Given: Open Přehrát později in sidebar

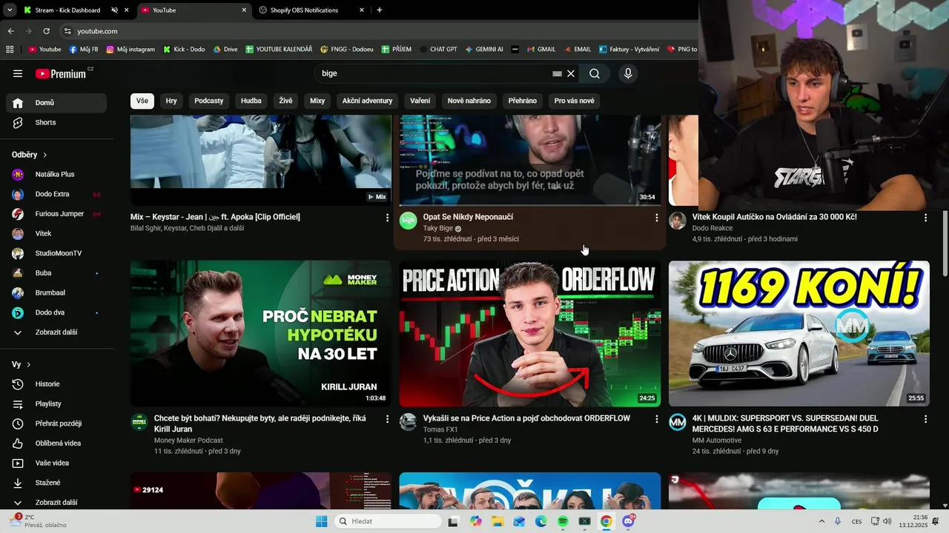Looking at the screenshot, I should point(56,423).
